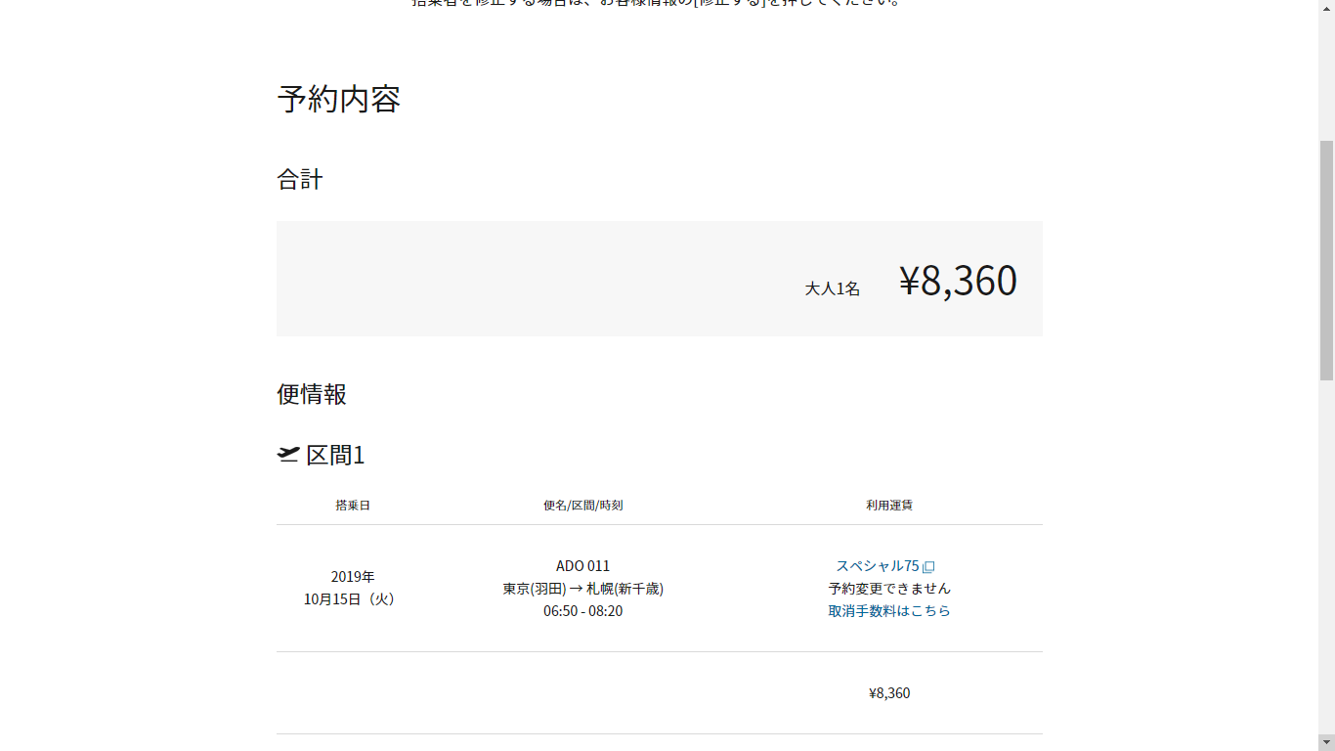The width and height of the screenshot is (1335, 751).
Task: Click the 便情報 section heading
Action: coord(312,394)
